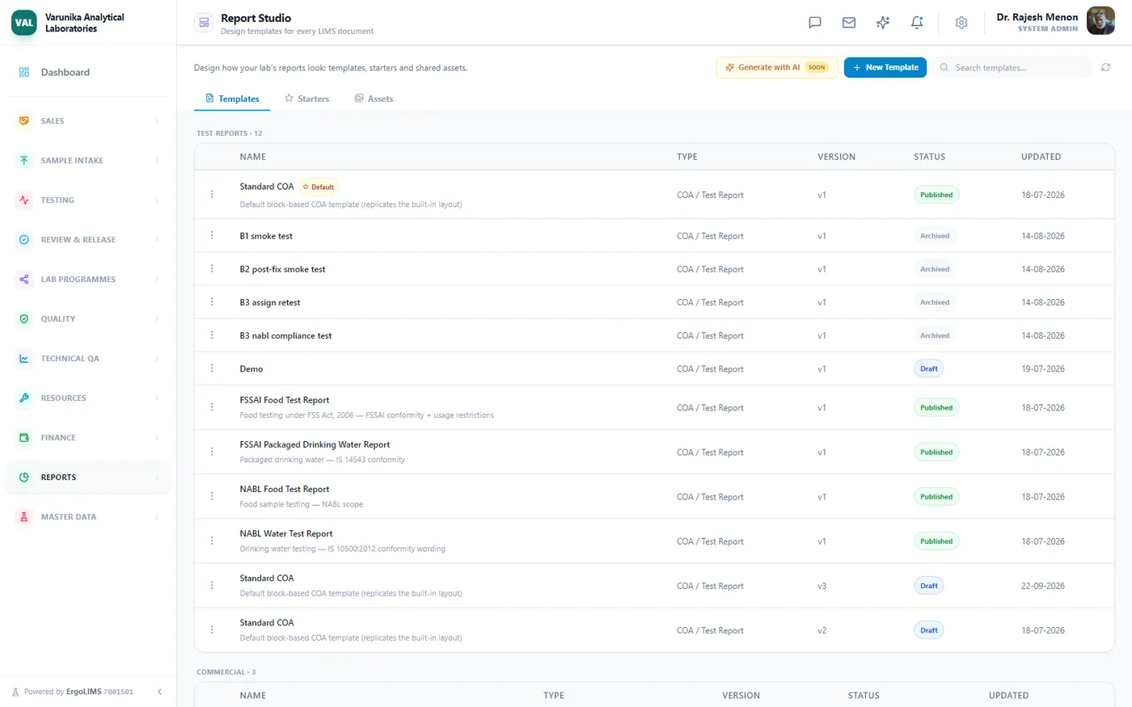Expand the Lab Programmes chevron

click(157, 280)
